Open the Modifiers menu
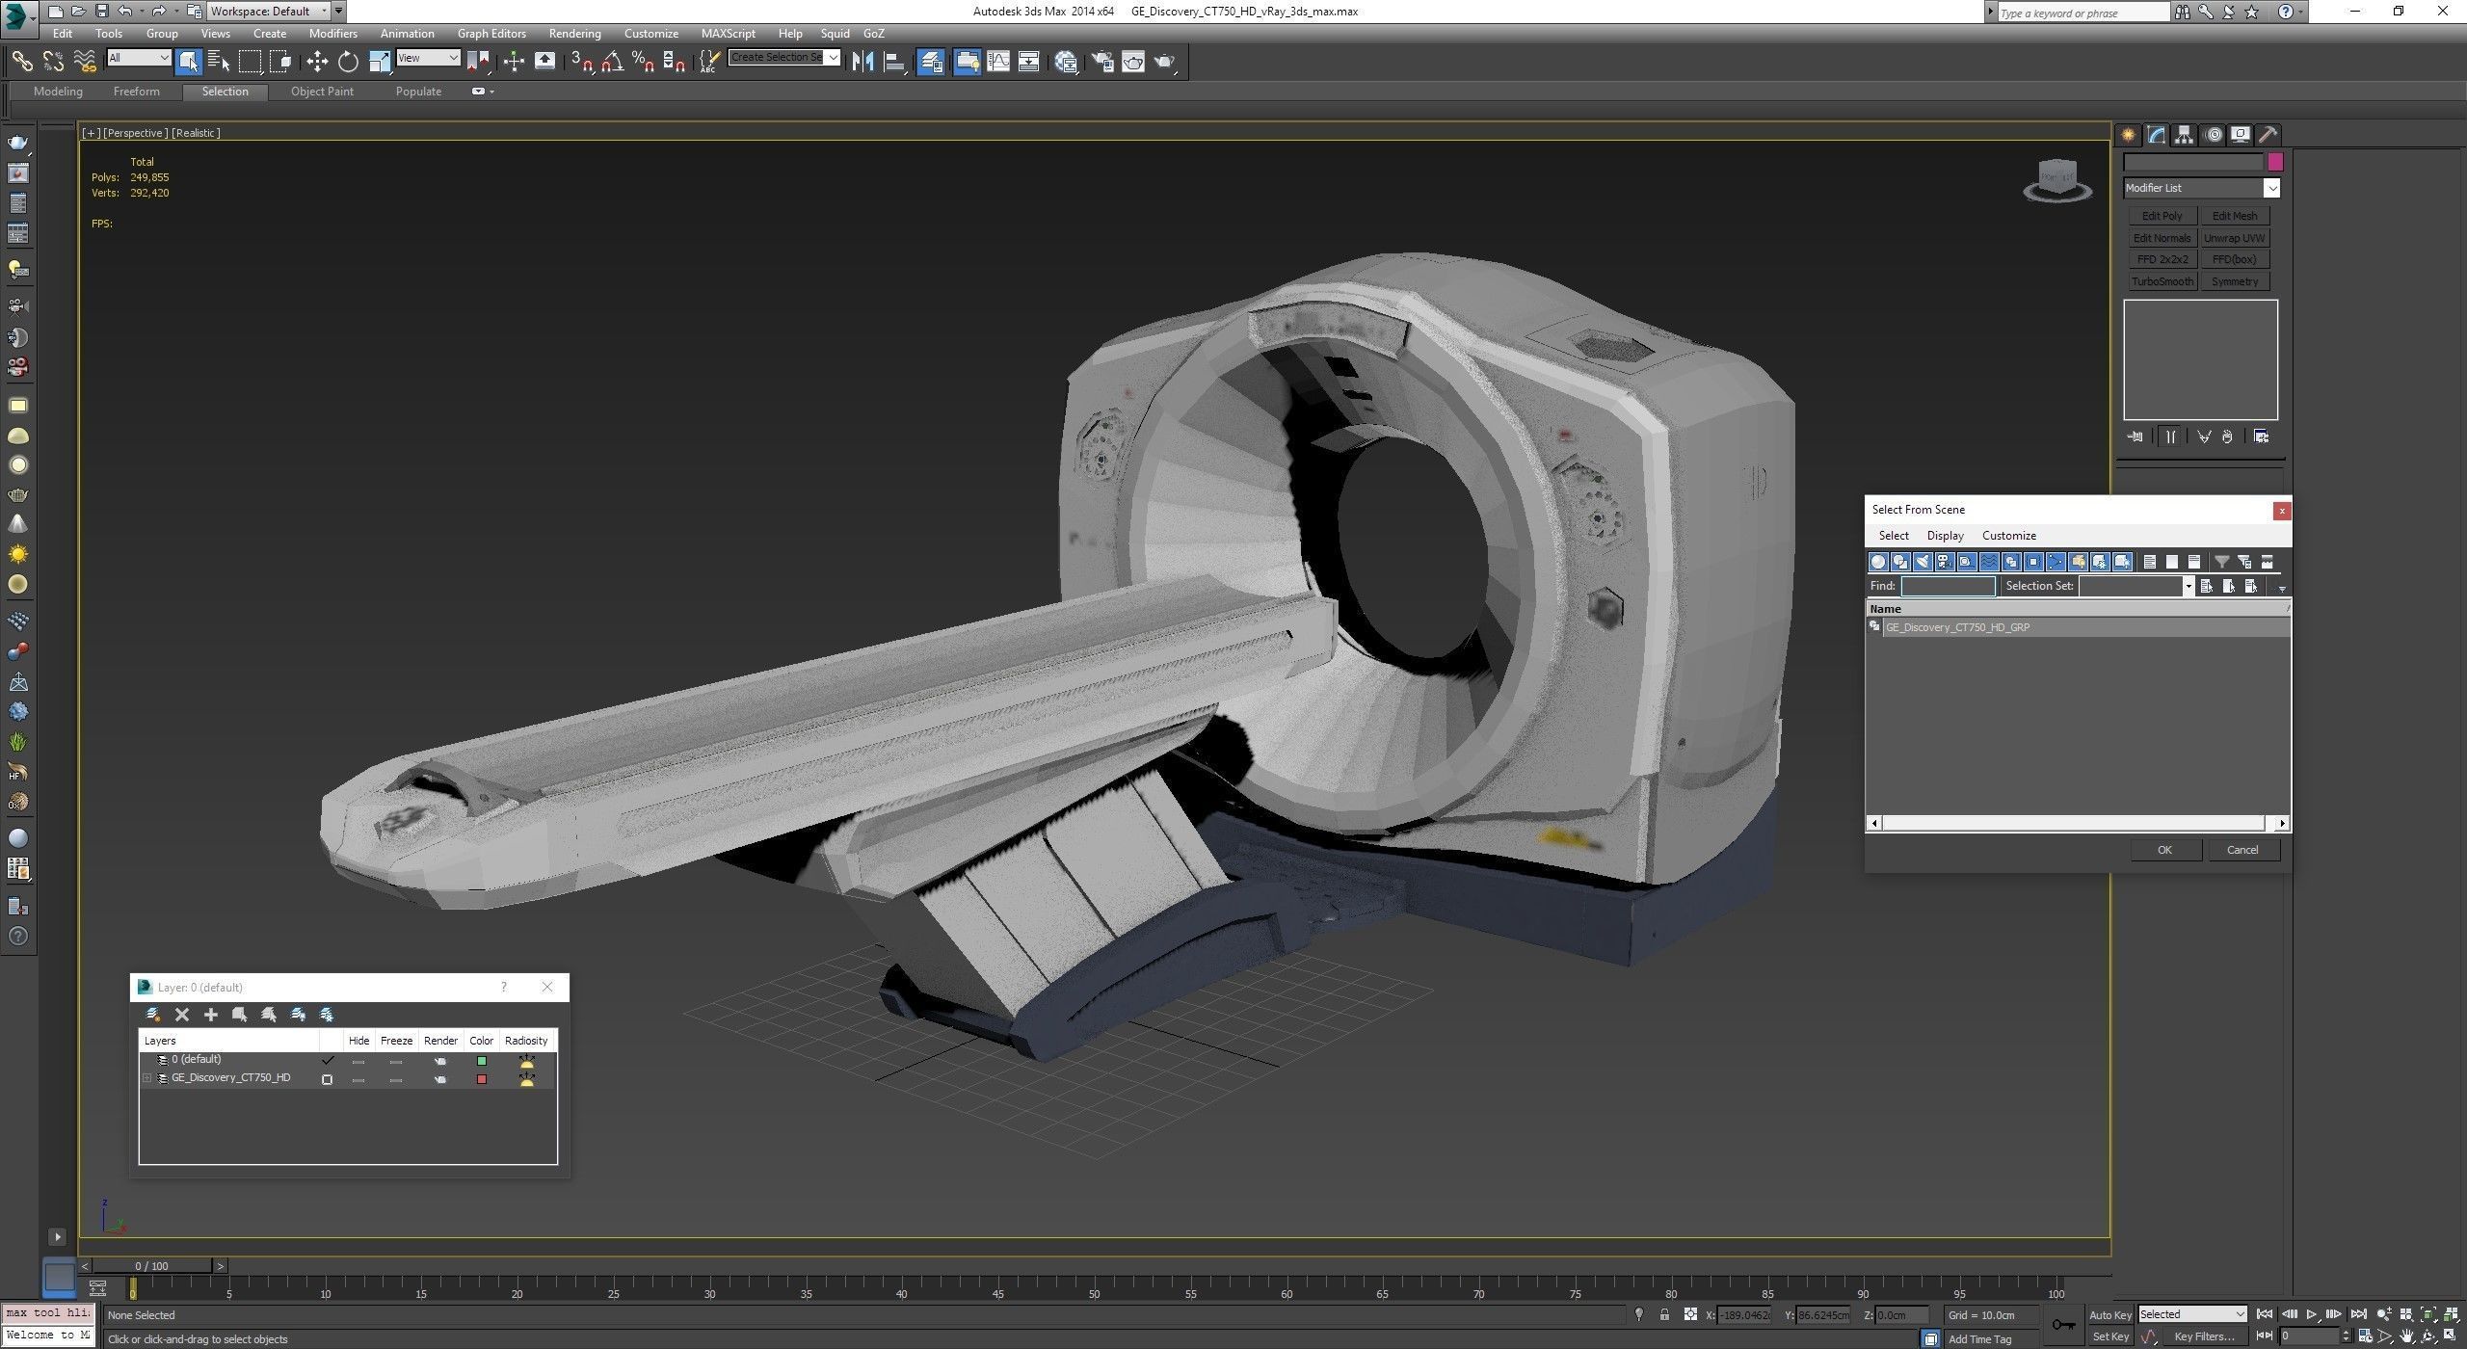The height and width of the screenshot is (1349, 2467). pos(332,33)
